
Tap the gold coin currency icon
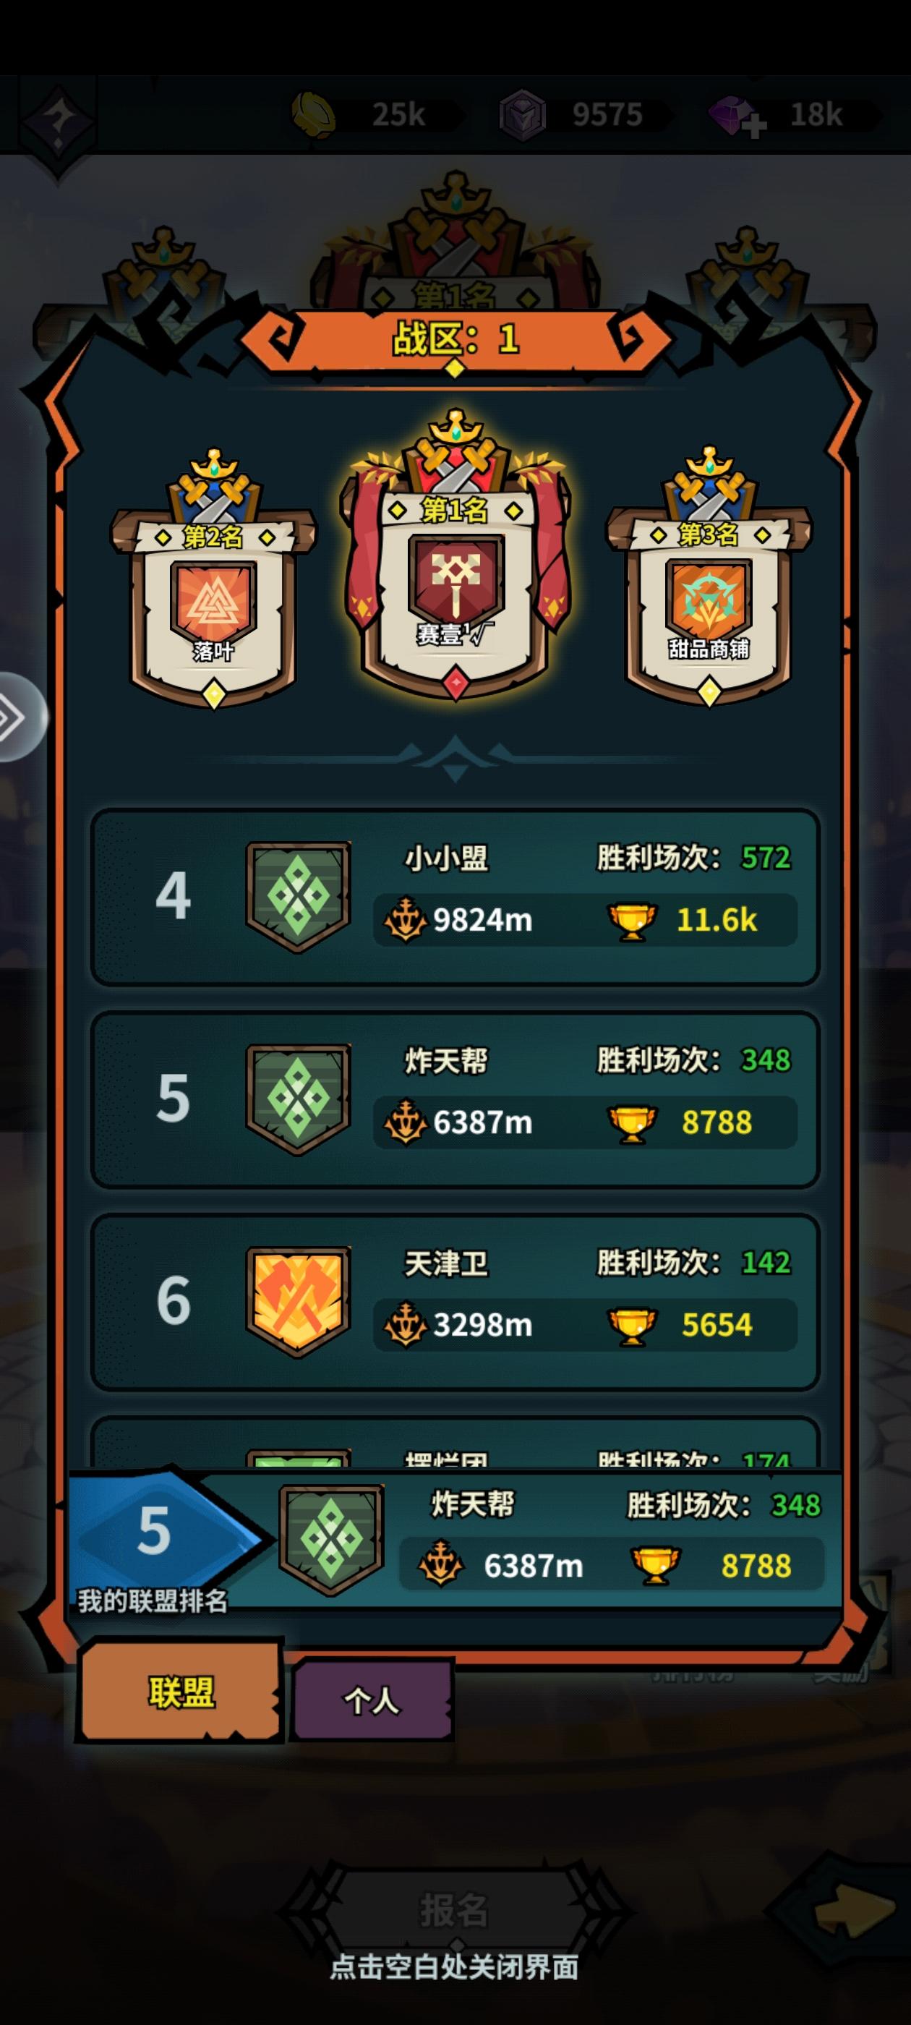314,115
